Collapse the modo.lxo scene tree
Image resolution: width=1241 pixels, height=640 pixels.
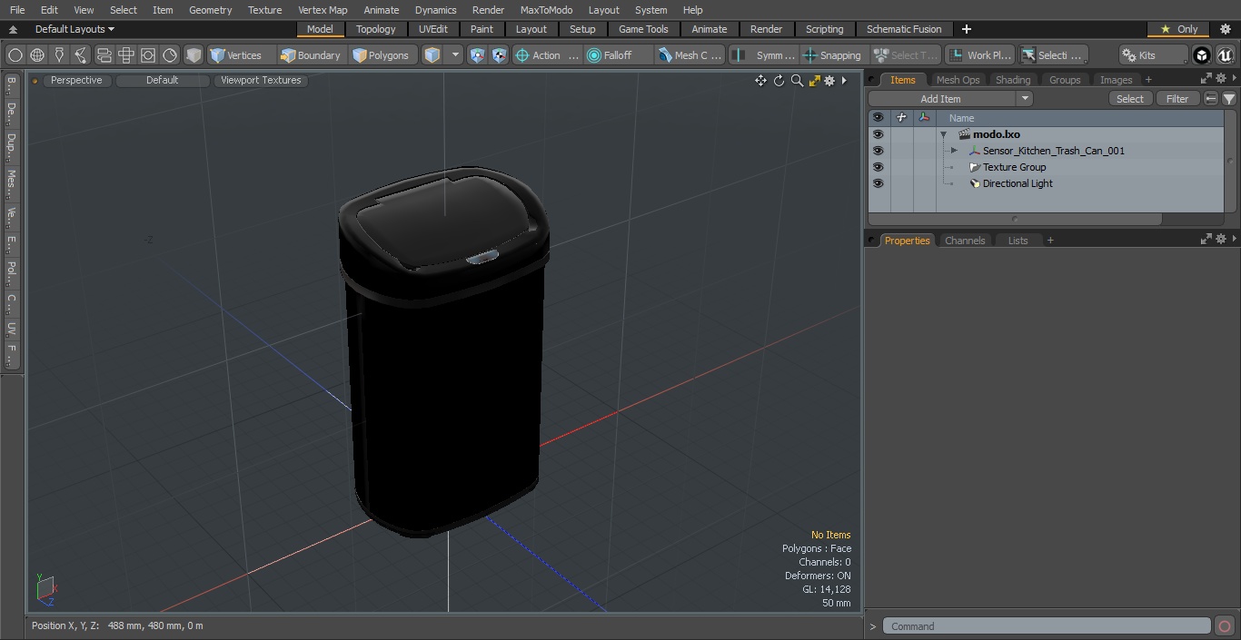[944, 134]
